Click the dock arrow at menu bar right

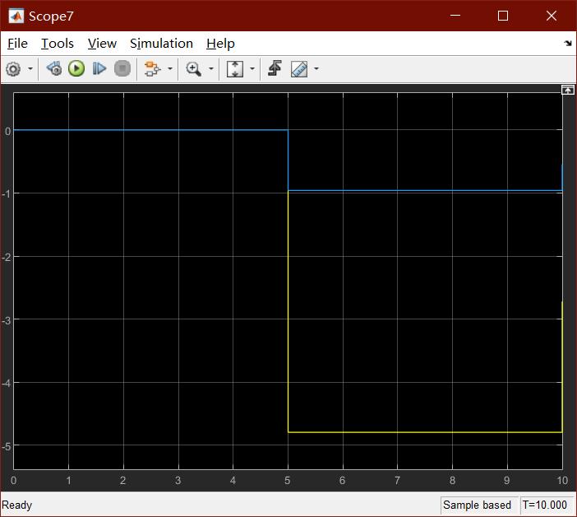coord(568,44)
